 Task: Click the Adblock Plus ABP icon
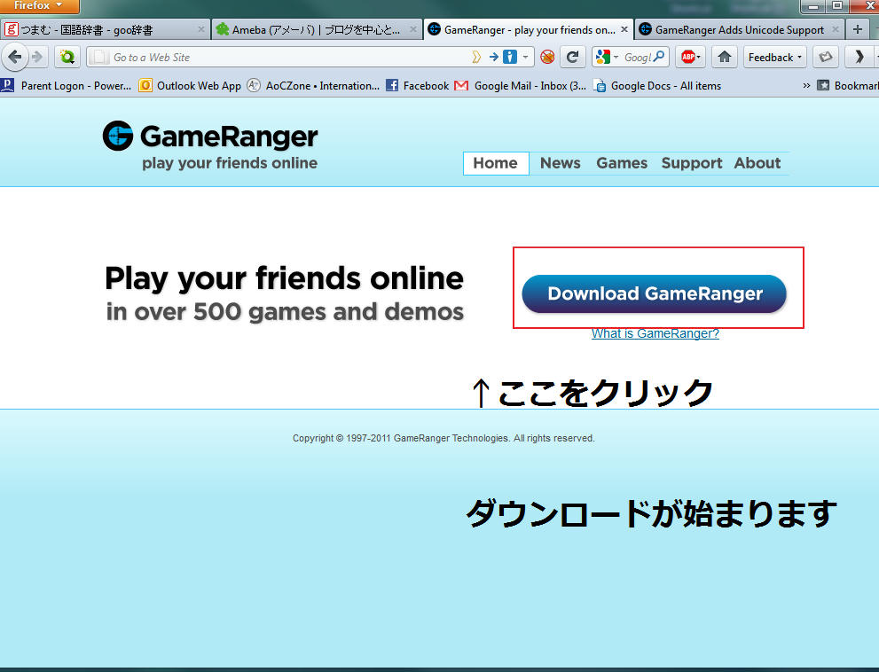click(x=689, y=58)
